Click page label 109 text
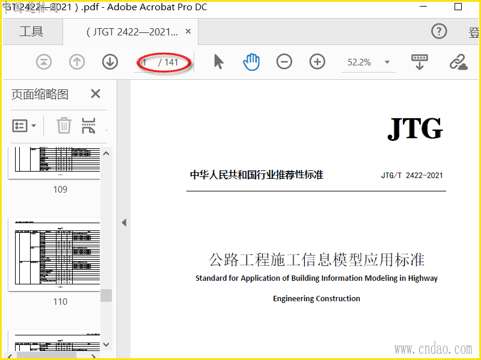Viewport: 481px width, 360px height. pos(60,190)
